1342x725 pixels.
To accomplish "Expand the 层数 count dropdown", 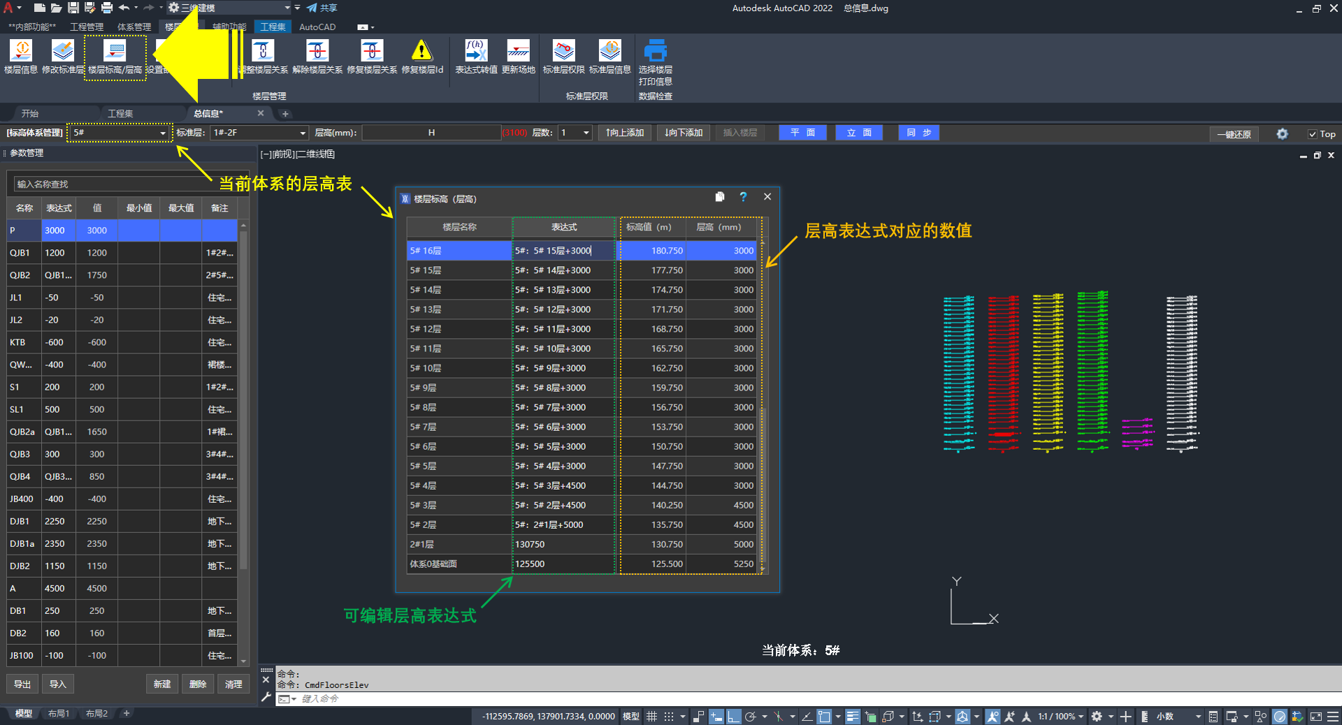I will [x=586, y=133].
